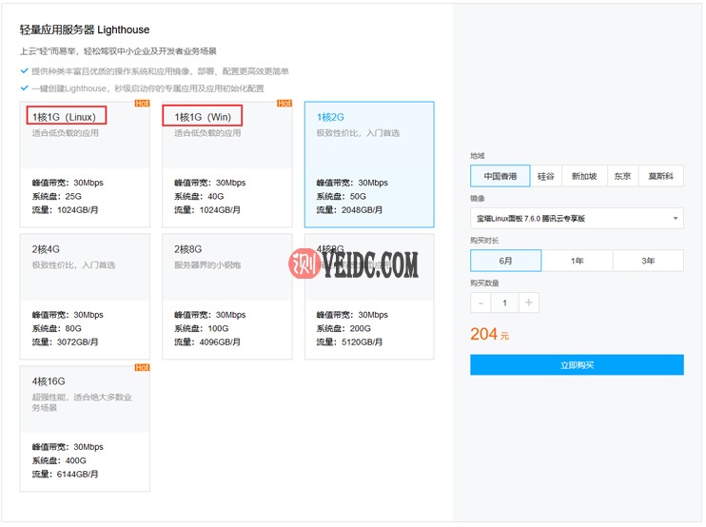Click the 流量: 4096GB/月 text
The image size is (706, 527).
[207, 342]
